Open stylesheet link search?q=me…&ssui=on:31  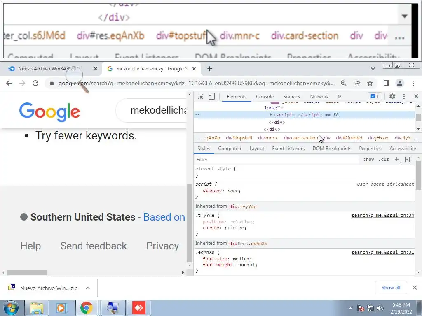tap(383, 252)
